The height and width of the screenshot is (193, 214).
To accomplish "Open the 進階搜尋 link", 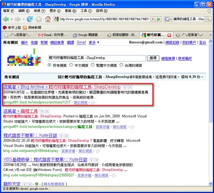I will (x=168, y=59).
